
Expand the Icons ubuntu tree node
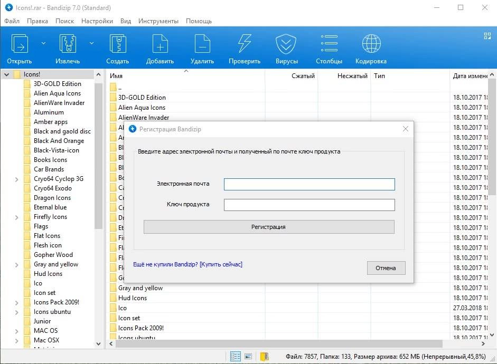[x=16, y=312]
